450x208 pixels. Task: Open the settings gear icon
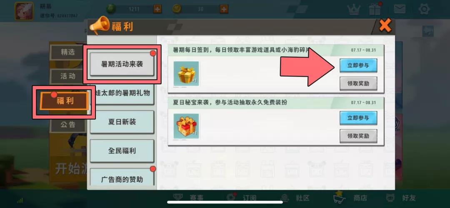[x=424, y=9]
